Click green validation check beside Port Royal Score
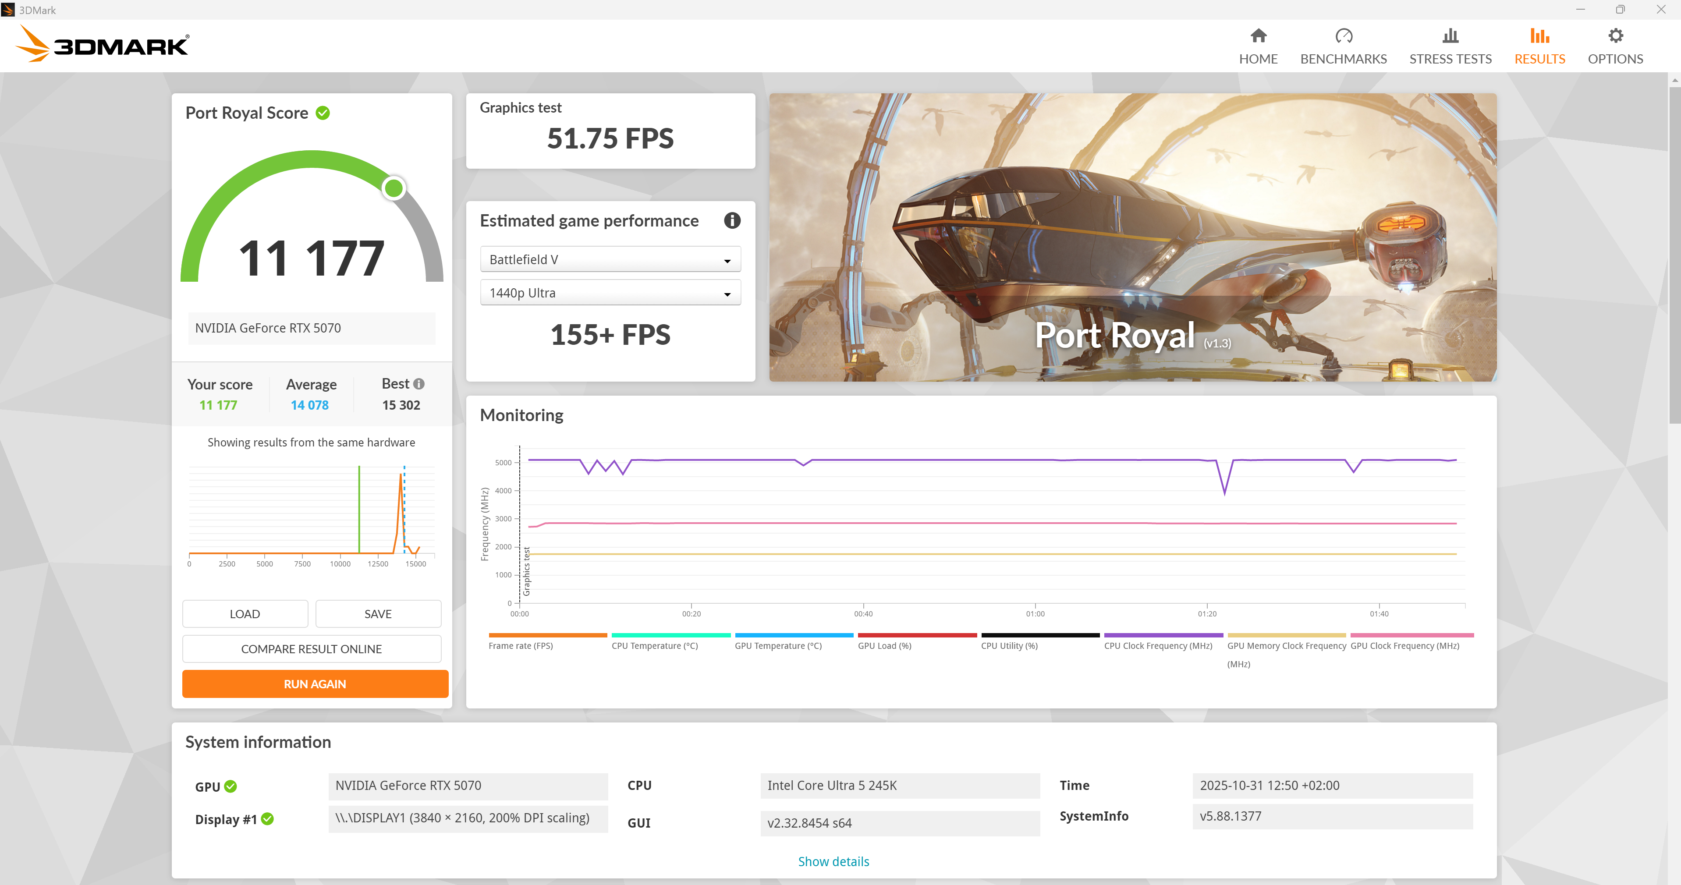This screenshot has height=885, width=1681. (323, 113)
